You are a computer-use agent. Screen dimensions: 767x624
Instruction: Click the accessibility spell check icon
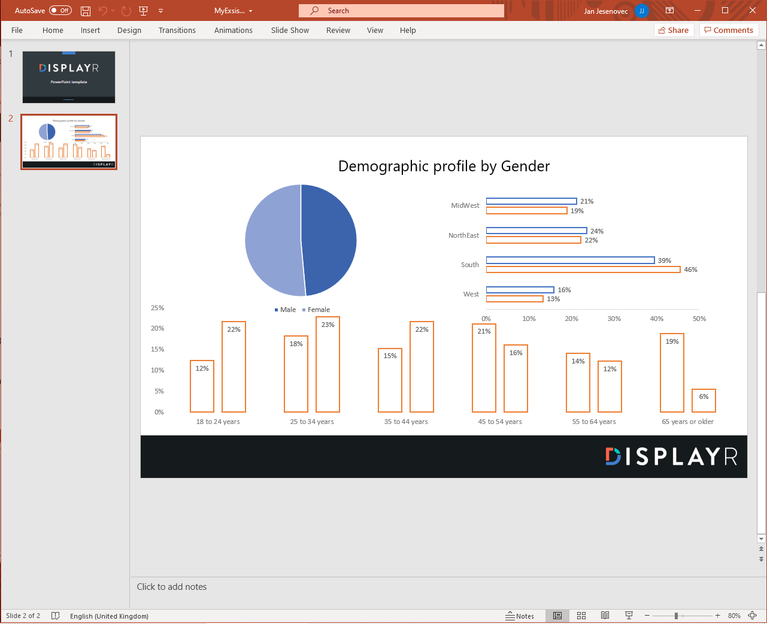[x=56, y=616]
